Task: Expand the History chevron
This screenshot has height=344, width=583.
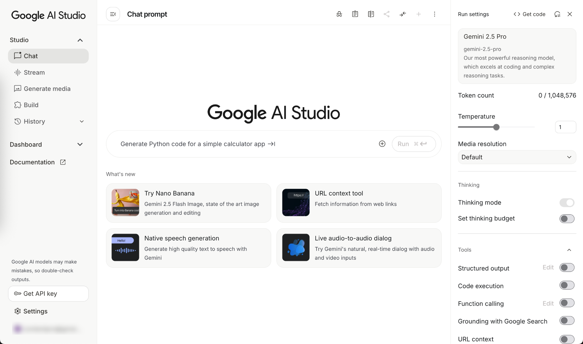Action: (x=82, y=121)
